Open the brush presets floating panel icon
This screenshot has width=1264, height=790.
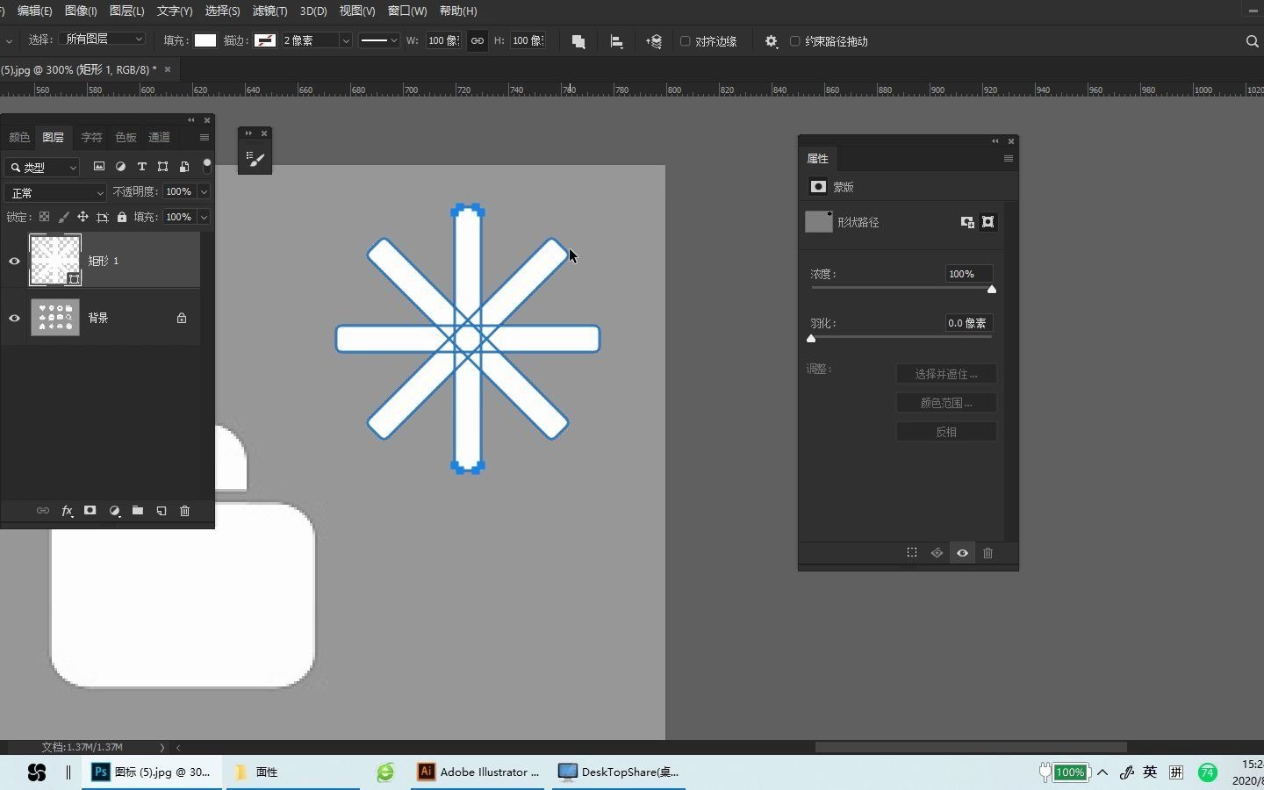[255, 159]
